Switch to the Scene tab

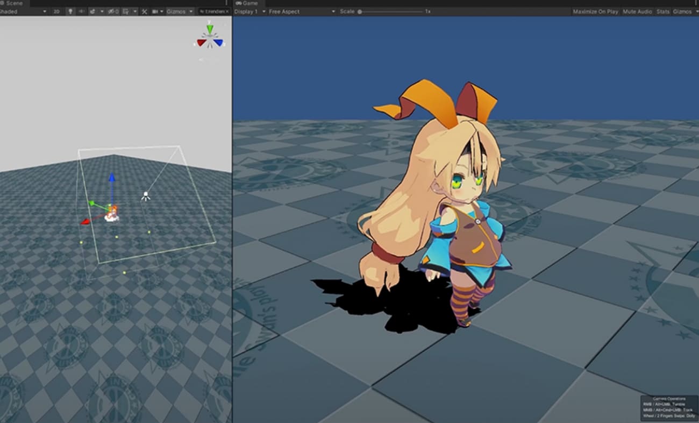click(x=13, y=3)
